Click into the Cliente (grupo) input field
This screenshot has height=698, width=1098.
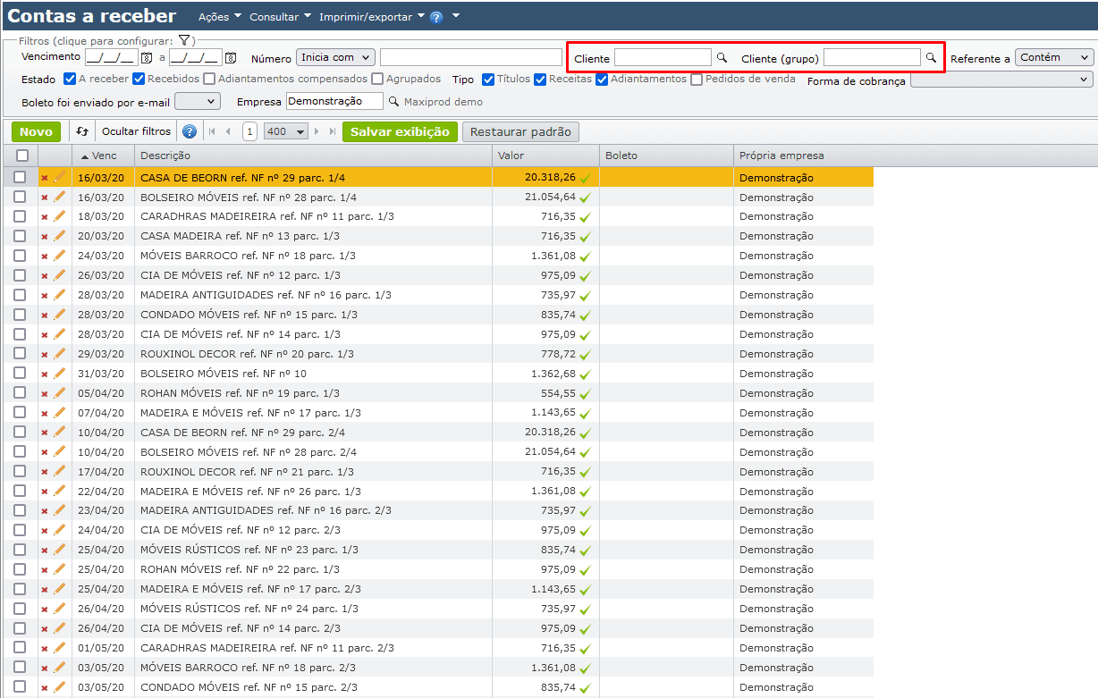coord(872,57)
